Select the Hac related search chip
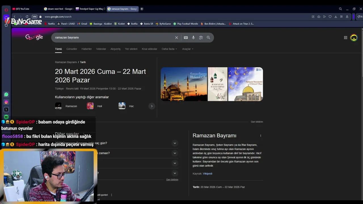This screenshot has width=363, height=204. coord(126,106)
